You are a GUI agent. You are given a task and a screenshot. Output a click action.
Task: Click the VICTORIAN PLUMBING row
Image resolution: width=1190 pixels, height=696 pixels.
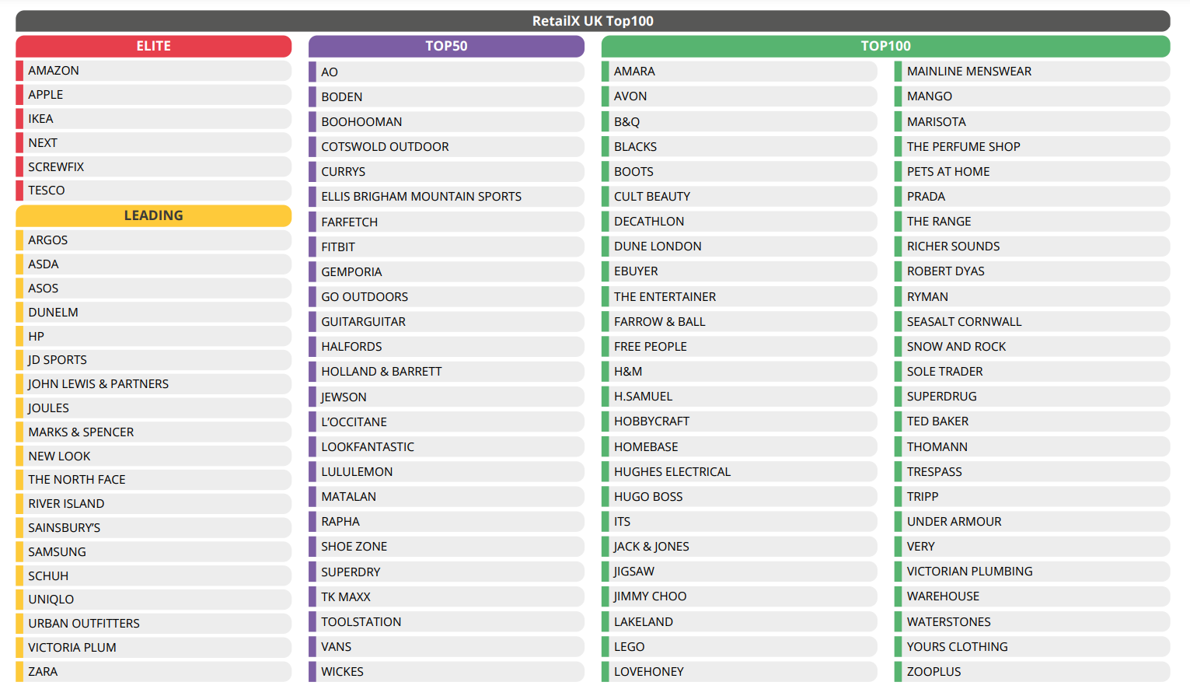point(969,572)
